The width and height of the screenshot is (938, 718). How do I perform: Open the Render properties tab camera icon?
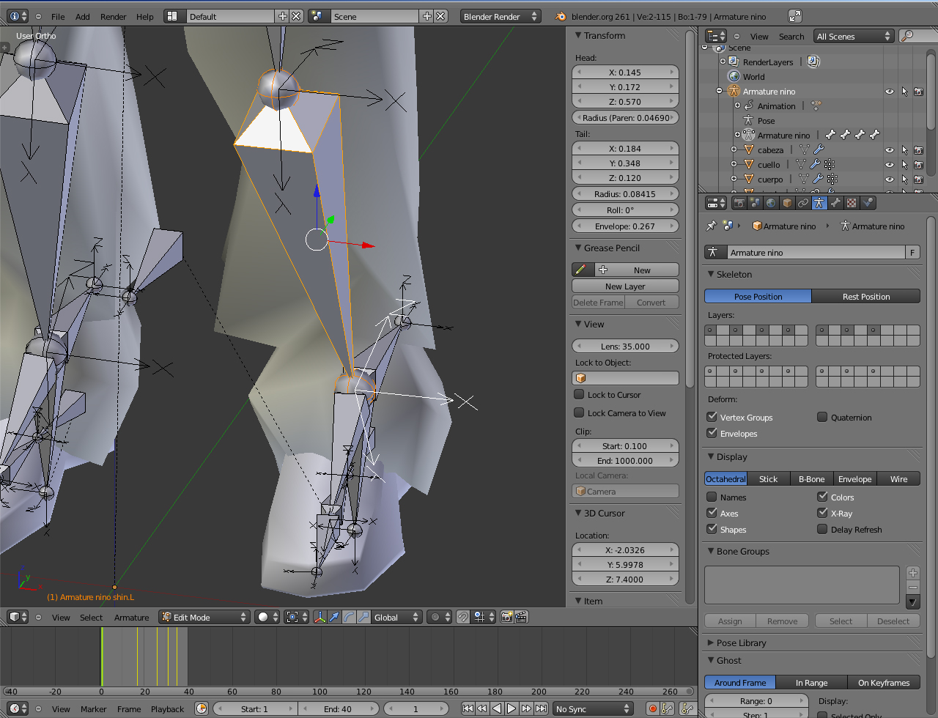[739, 203]
